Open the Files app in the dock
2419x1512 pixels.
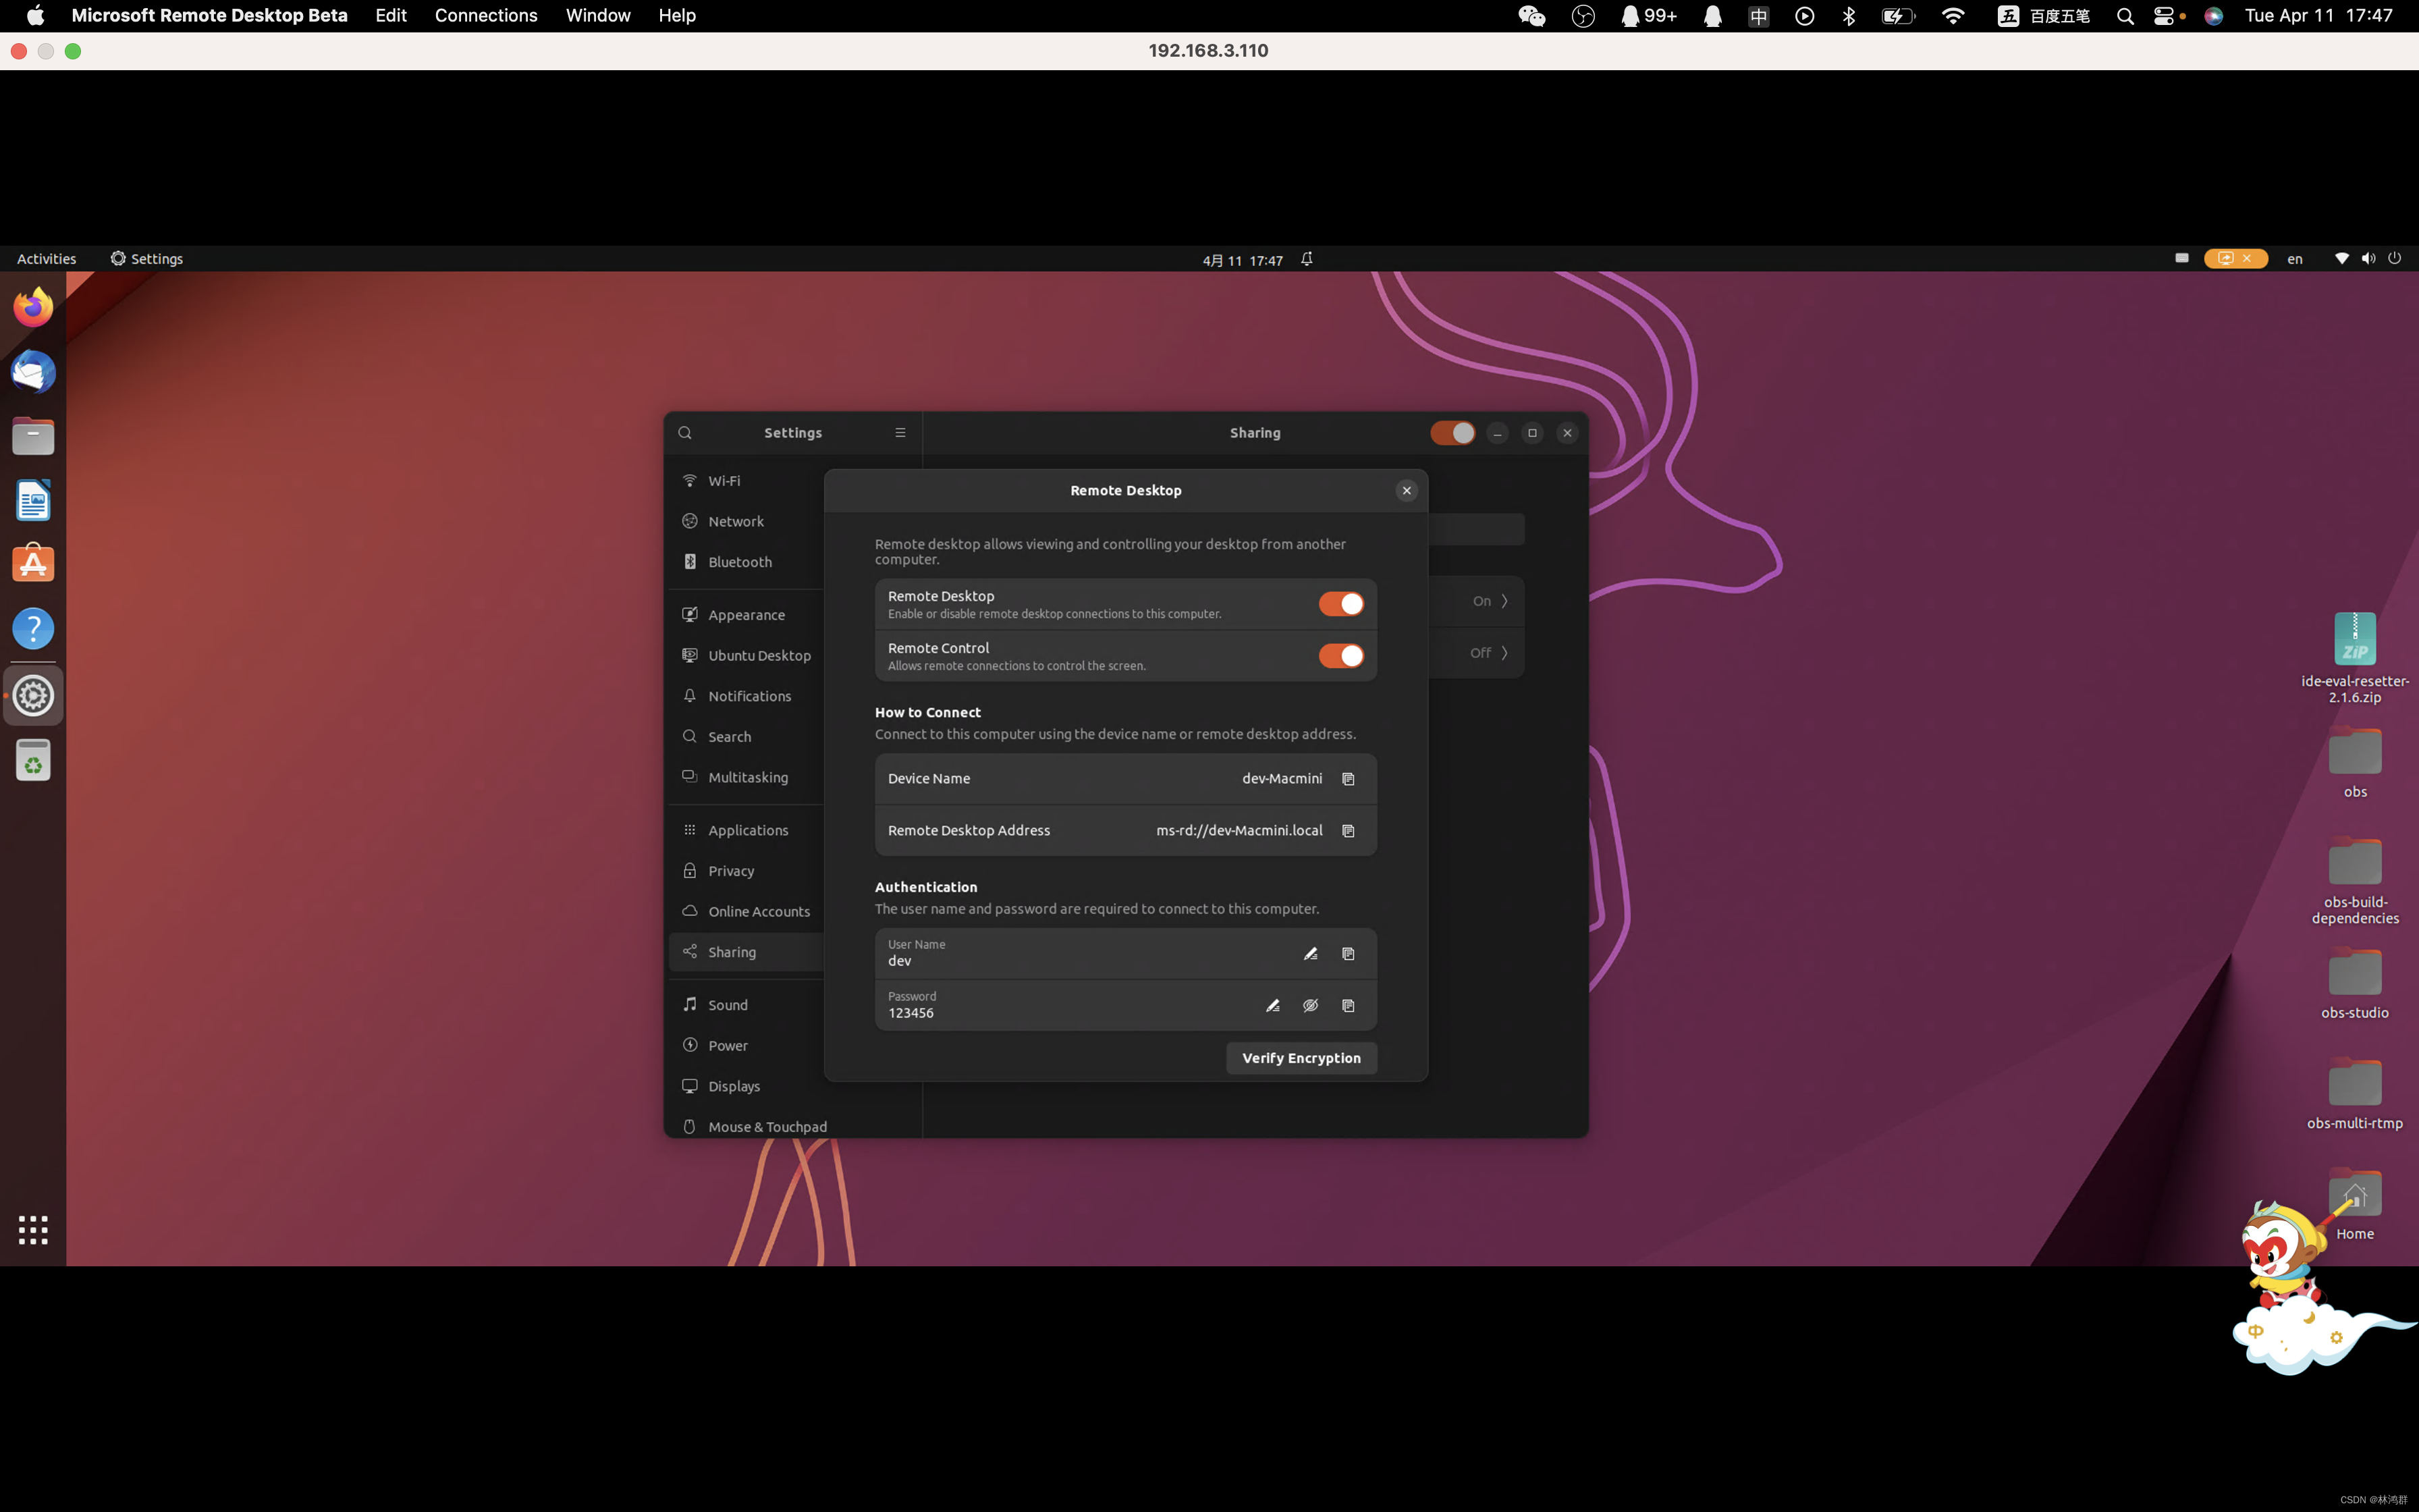pyautogui.click(x=33, y=435)
